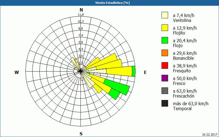Click the 'a 38,9 km/h' legend text
The image size is (219, 137).
coord(185,66)
